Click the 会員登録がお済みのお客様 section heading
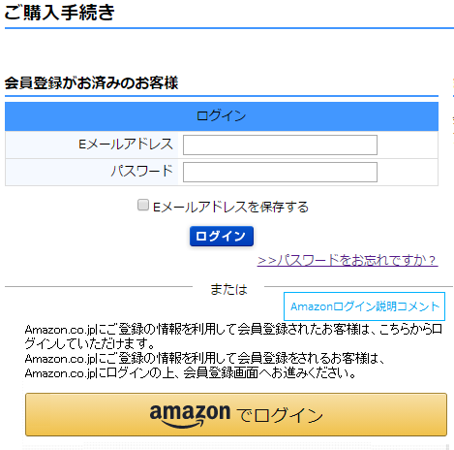The width and height of the screenshot is (454, 450). tap(91, 82)
